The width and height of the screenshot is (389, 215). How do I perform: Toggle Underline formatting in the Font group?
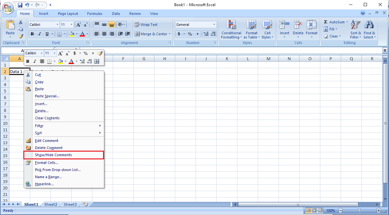[46, 34]
